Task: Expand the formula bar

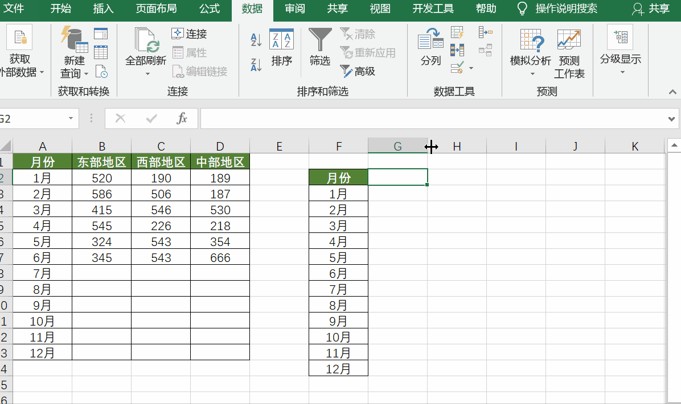Action: 671,119
